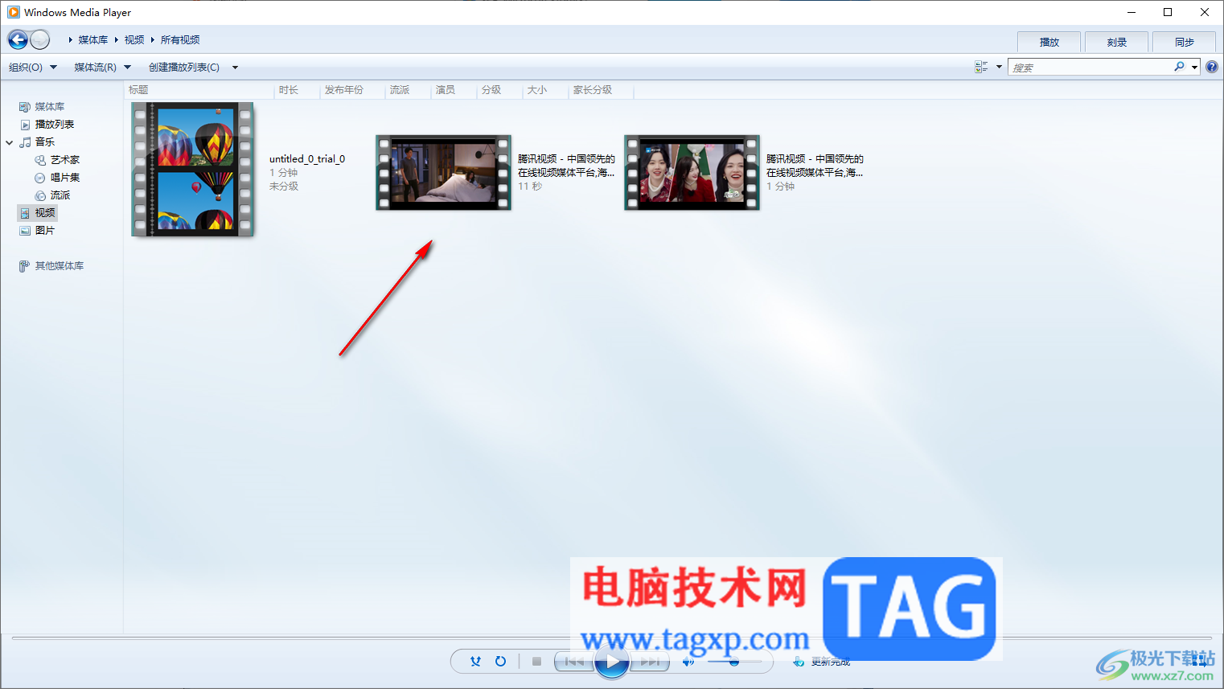Expand the breadcrumb arrow before 视频
This screenshot has width=1224, height=689.
[x=117, y=39]
